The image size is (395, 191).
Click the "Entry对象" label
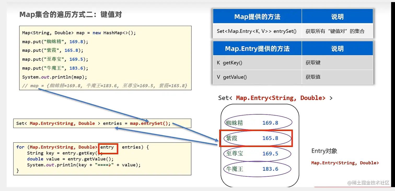(324, 151)
